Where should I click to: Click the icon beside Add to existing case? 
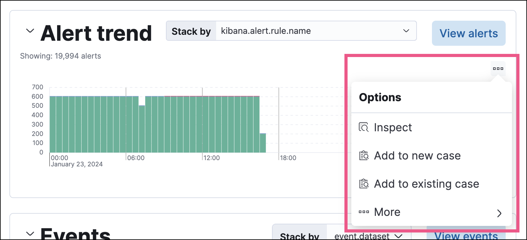[364, 184]
